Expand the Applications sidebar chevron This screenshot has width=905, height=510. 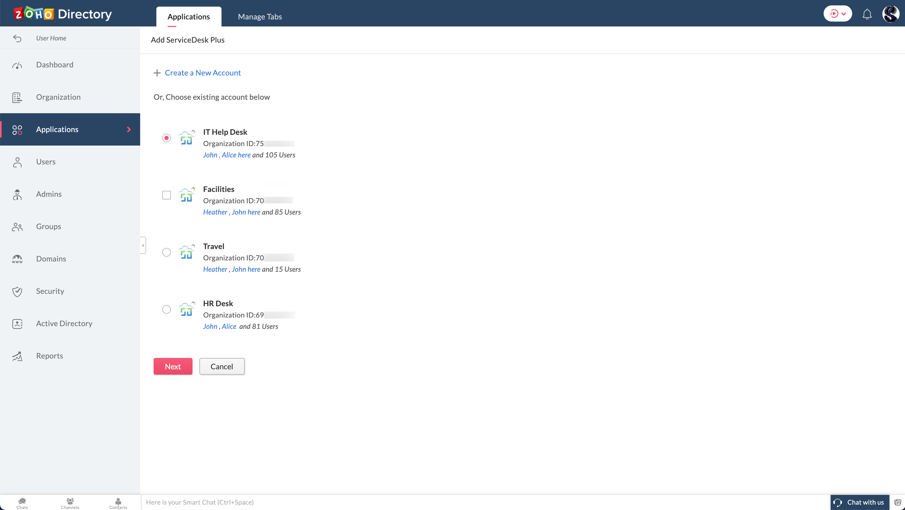coord(129,129)
